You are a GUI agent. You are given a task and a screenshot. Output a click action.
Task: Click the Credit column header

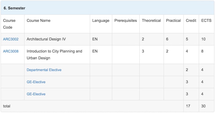tap(191, 21)
